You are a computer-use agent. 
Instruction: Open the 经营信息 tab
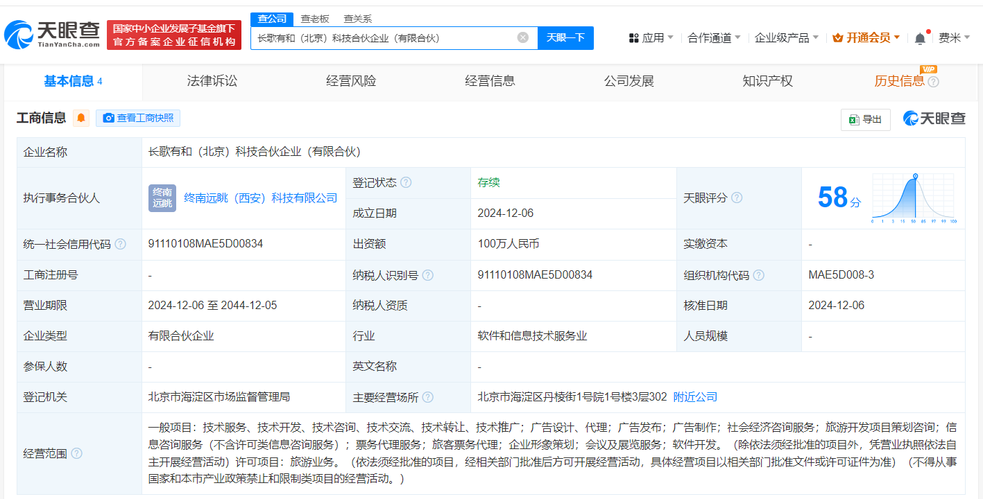pyautogui.click(x=490, y=81)
